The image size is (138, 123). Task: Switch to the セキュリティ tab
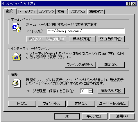point(27,12)
